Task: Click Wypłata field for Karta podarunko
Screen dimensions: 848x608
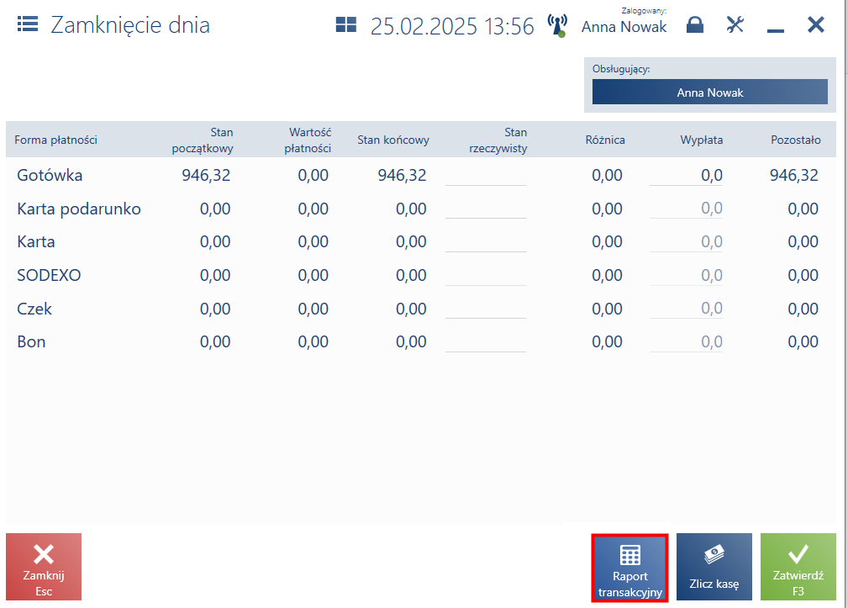Action: pos(686,209)
